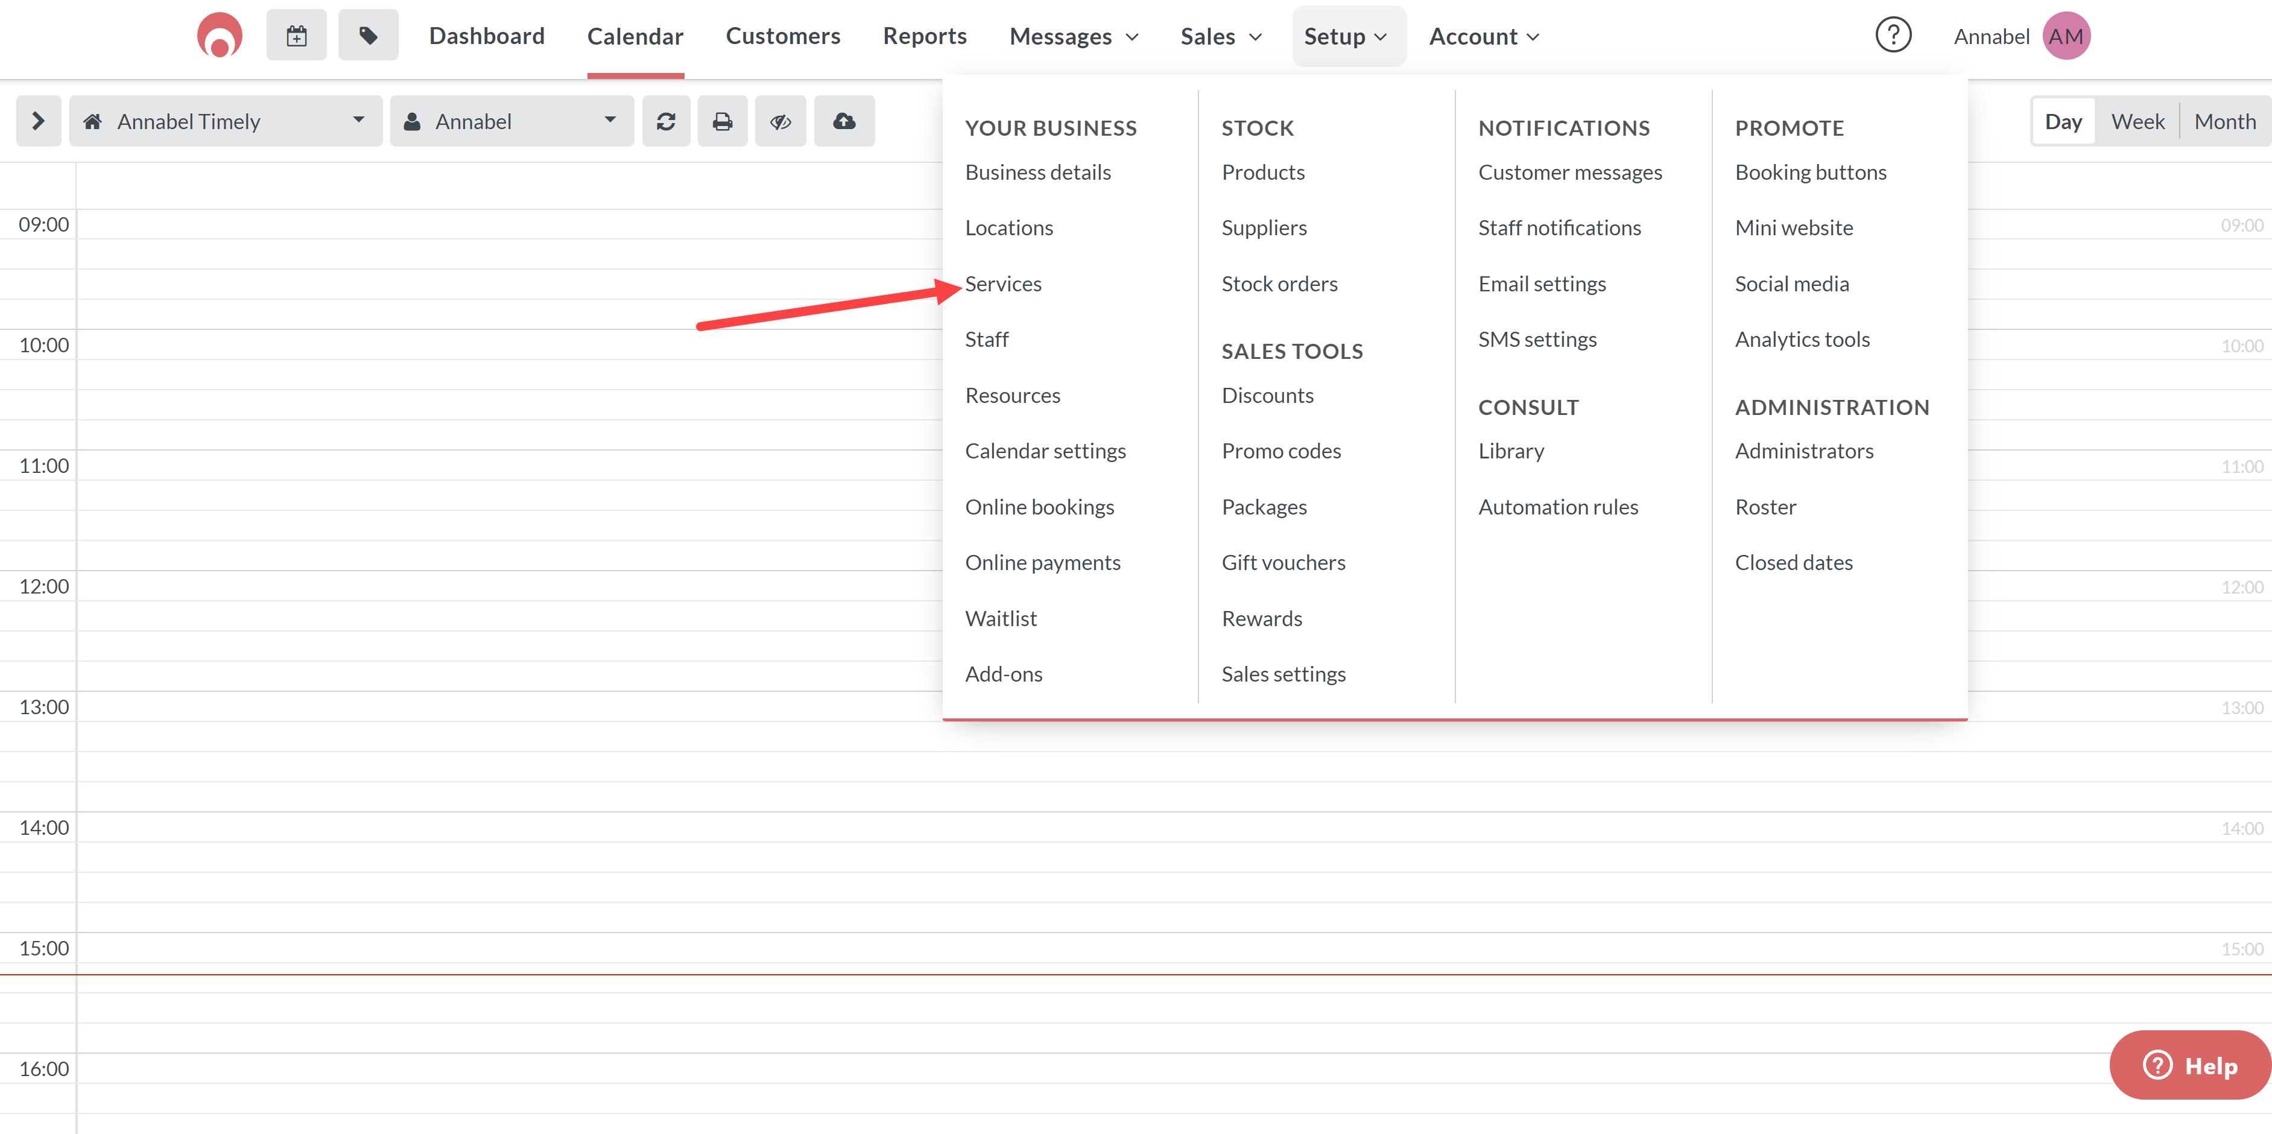
Task: Switch to Day view
Action: point(2063,121)
